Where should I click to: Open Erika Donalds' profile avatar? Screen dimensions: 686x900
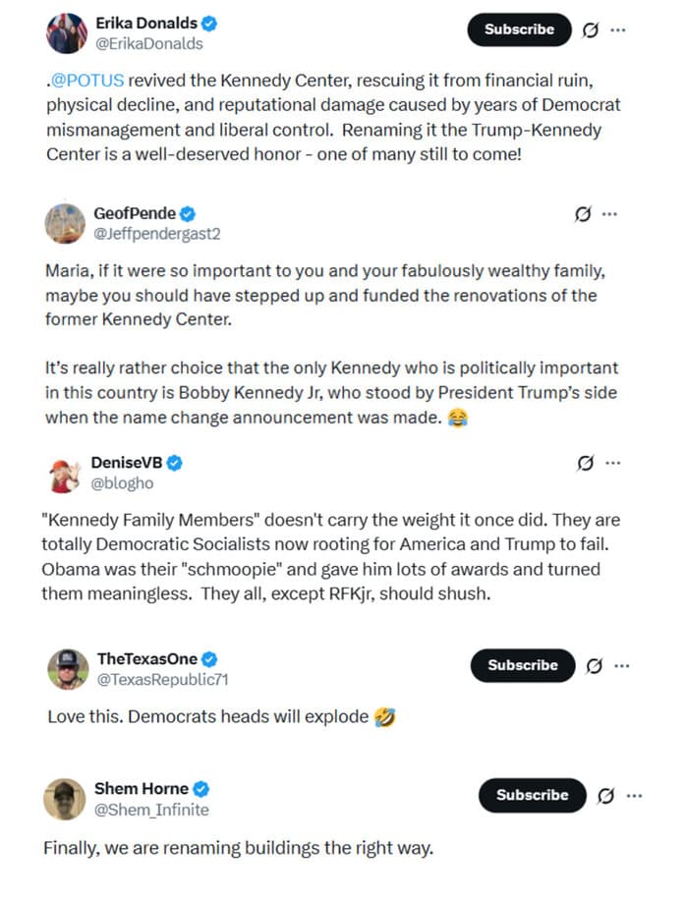66,30
